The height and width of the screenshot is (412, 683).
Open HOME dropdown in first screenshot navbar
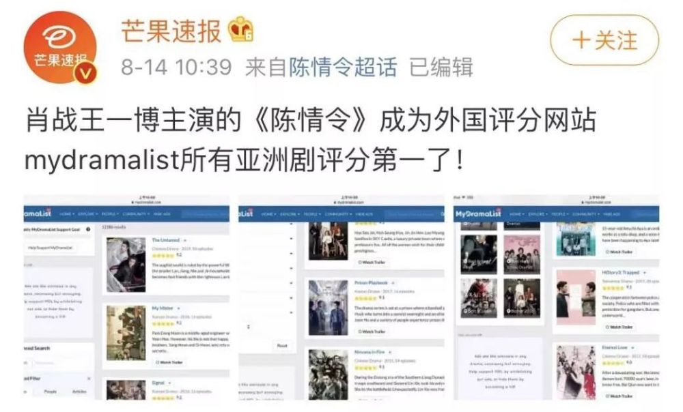click(x=67, y=214)
